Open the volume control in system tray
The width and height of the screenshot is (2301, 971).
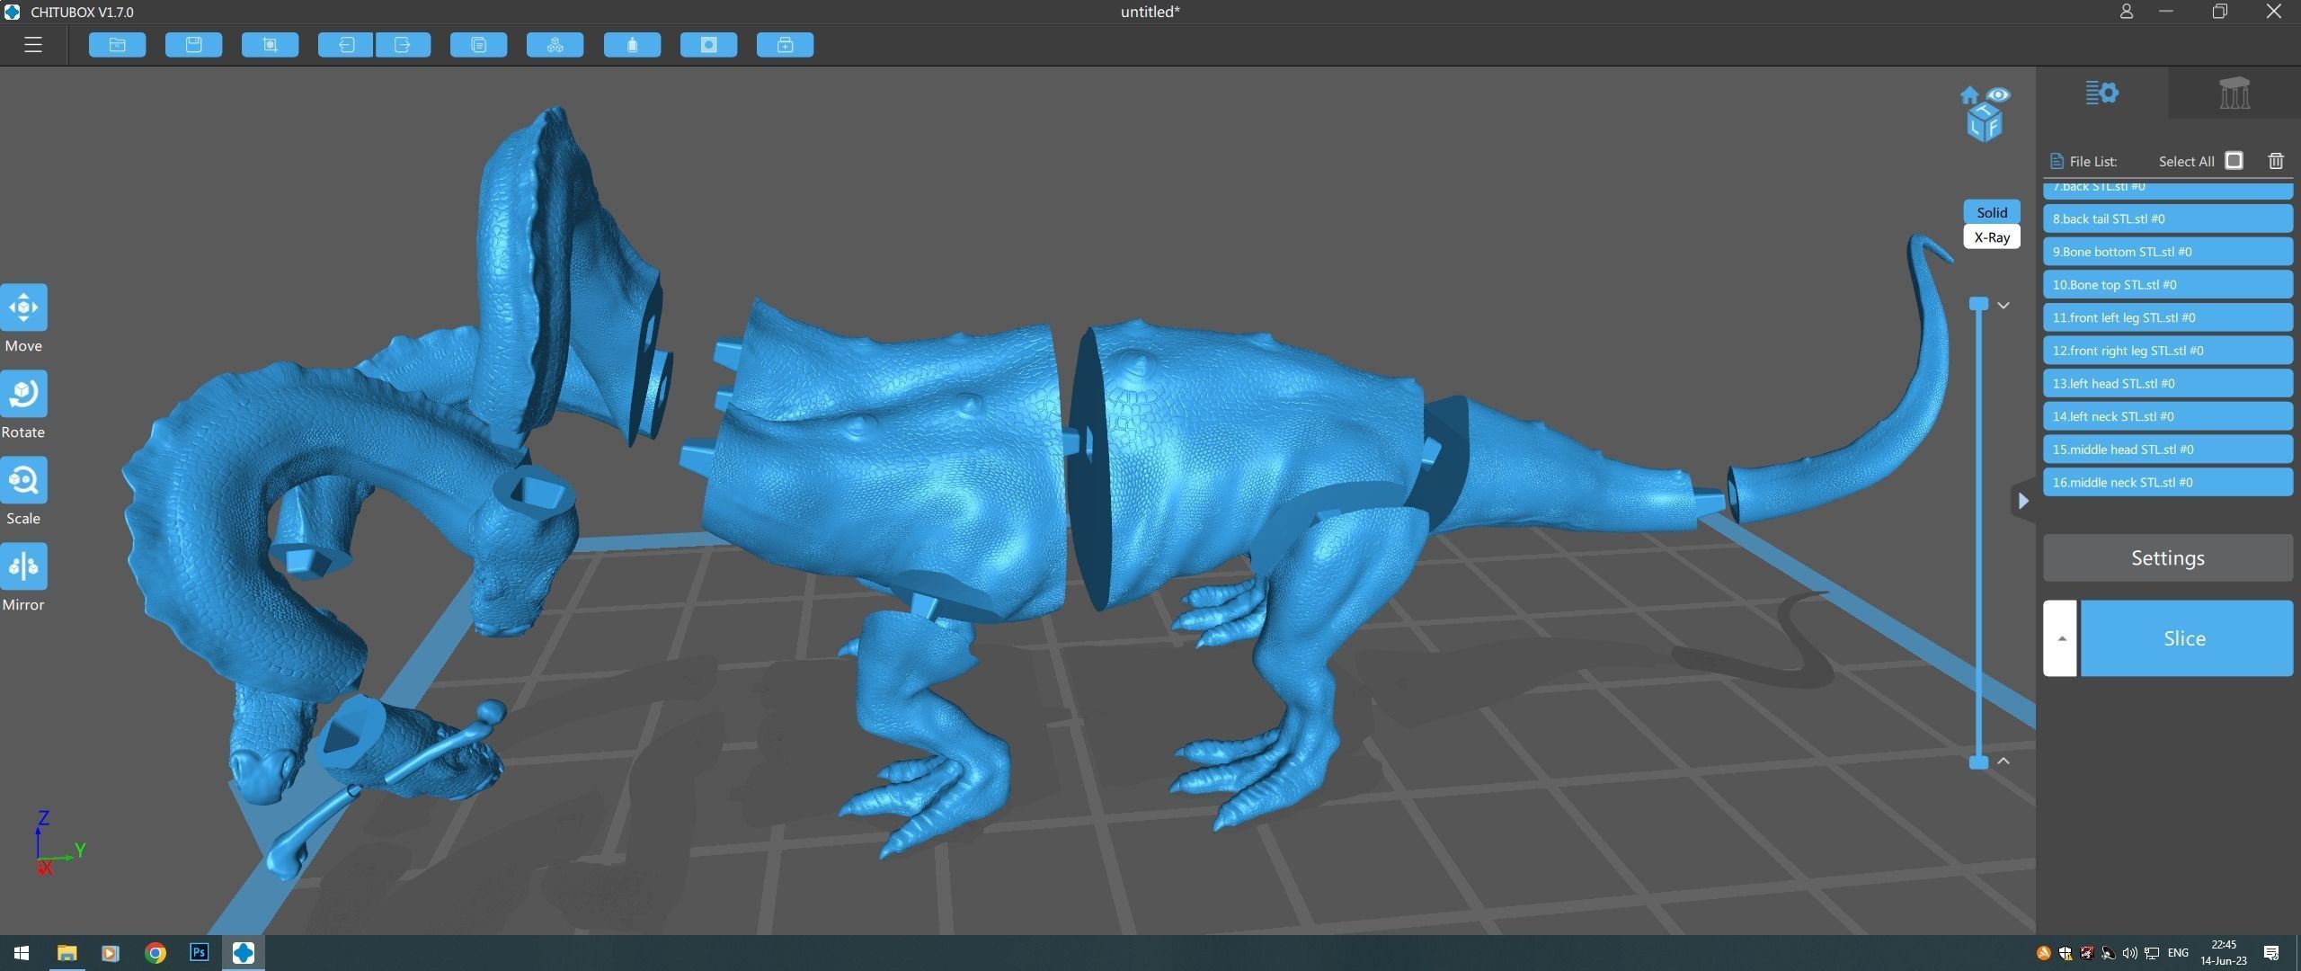(x=2129, y=953)
